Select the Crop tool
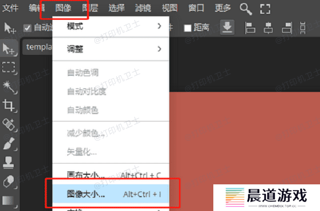 9,106
